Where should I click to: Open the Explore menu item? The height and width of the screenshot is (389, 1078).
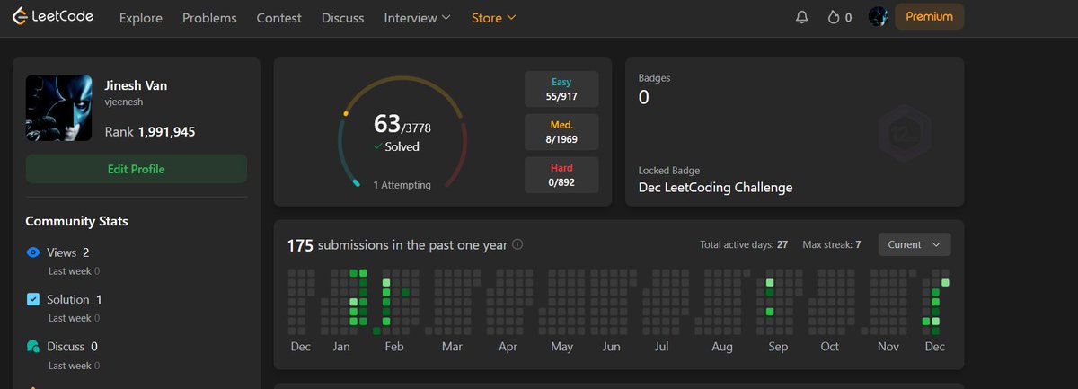[x=141, y=18]
